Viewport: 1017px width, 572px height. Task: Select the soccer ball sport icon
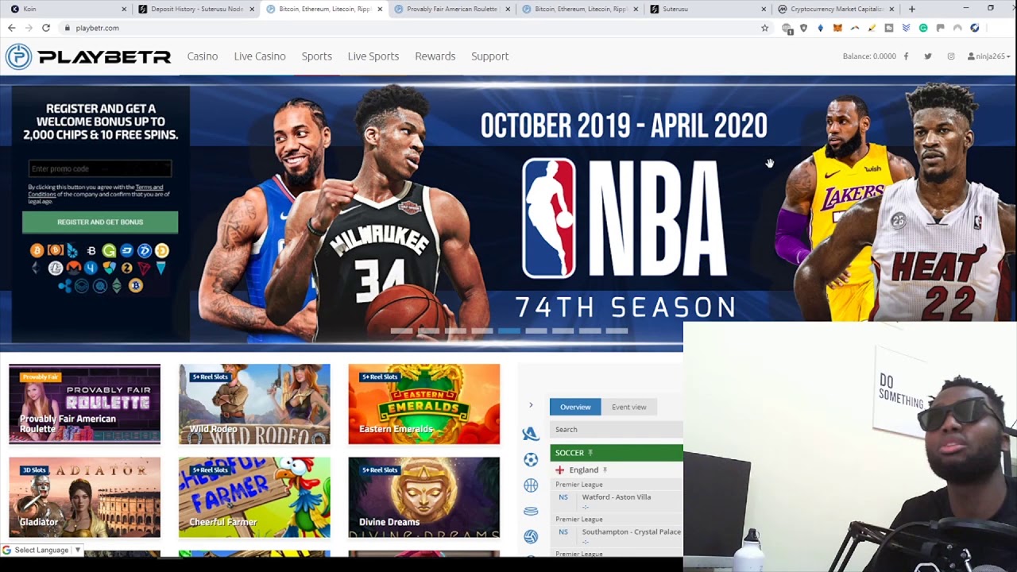531,459
